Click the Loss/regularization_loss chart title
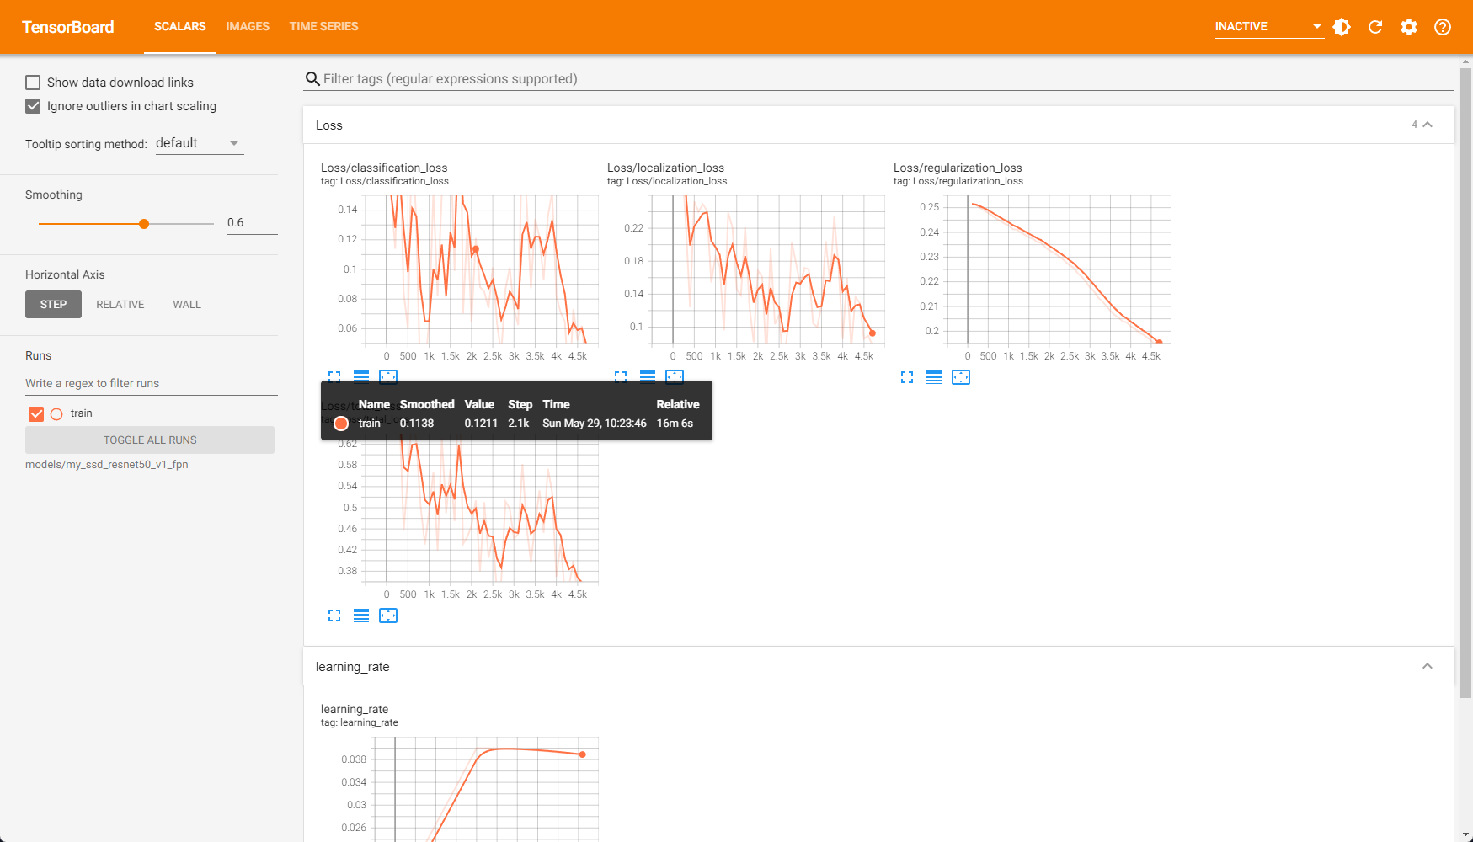 click(958, 168)
